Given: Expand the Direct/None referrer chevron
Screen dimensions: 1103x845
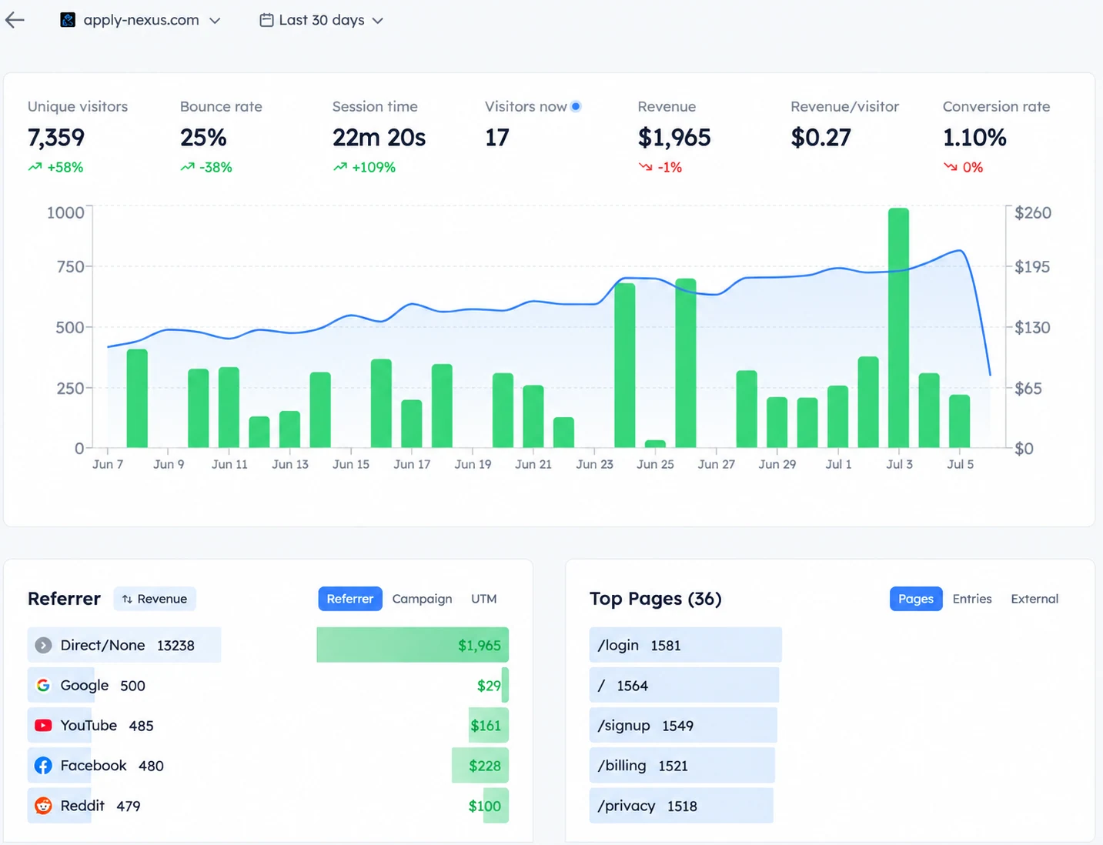Looking at the screenshot, I should 43,645.
